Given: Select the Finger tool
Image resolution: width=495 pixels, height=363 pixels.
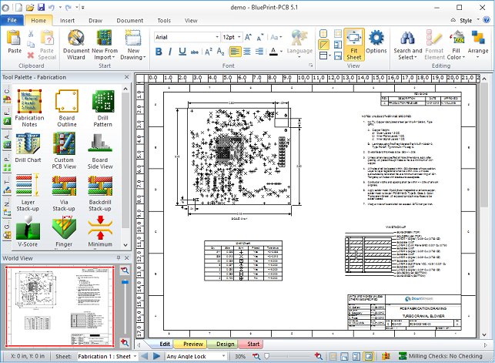Looking at the screenshot, I should pos(64,231).
